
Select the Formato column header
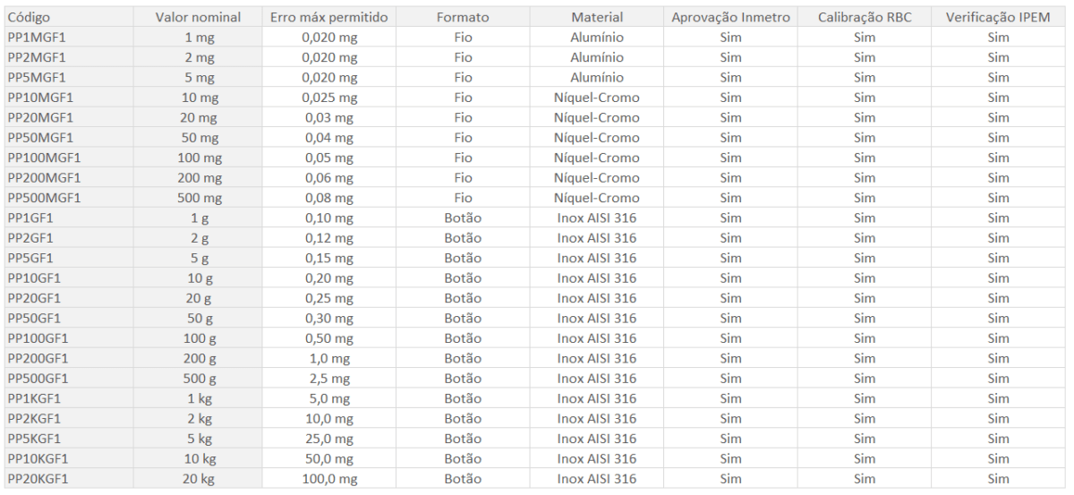pyautogui.click(x=463, y=17)
